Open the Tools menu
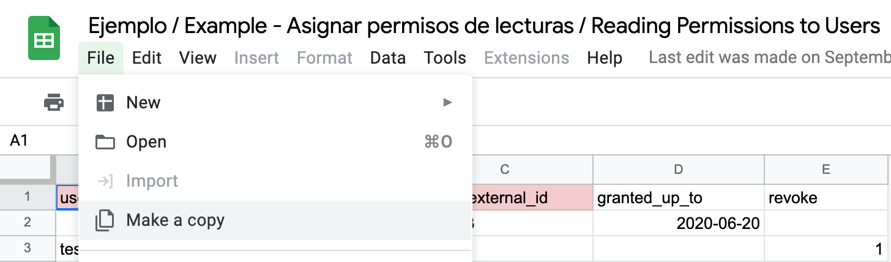This screenshot has width=891, height=262. 445,58
